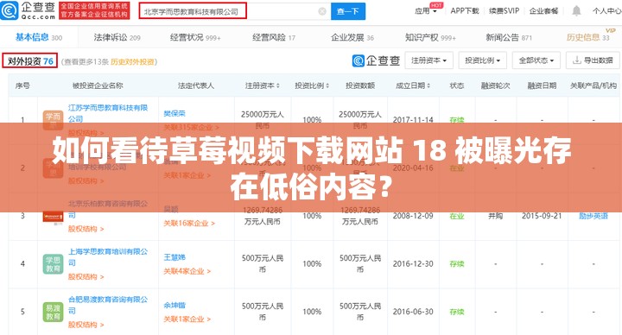
Task: Expand 股权结构 for 合肥易渡教育咨询
Action: [86, 325]
